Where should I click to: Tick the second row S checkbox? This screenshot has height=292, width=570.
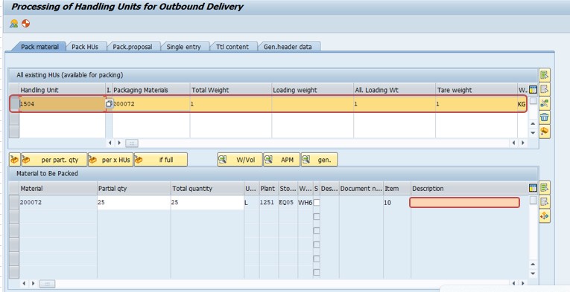pos(317,217)
